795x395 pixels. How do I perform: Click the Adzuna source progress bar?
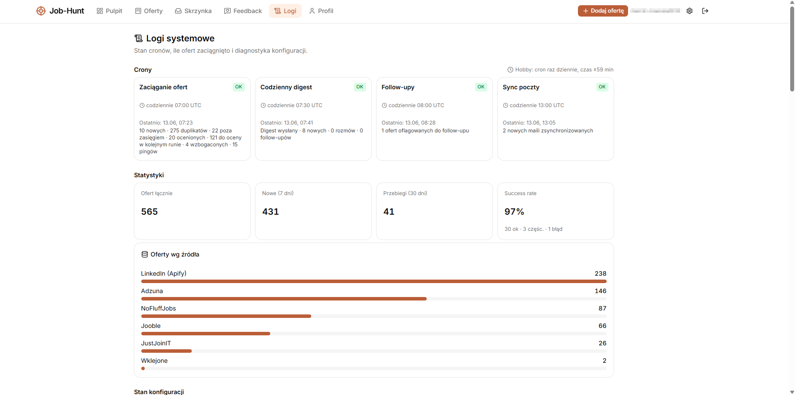tap(374, 299)
